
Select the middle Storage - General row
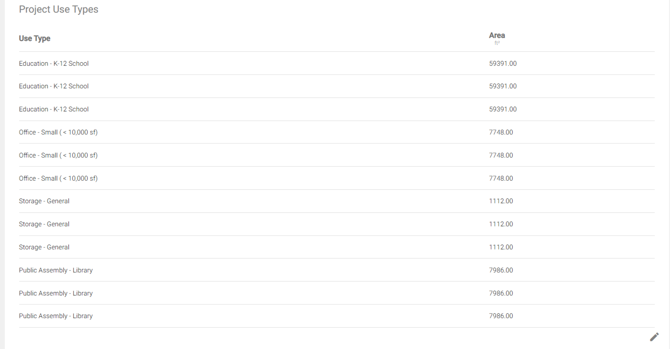click(337, 224)
